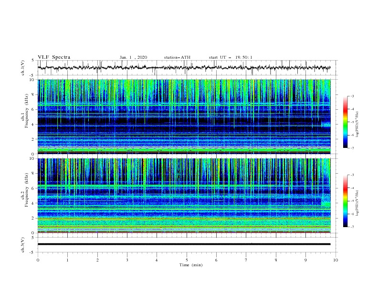Click the '8' tick on time axis
The height and width of the screenshot is (292, 378).
click(x=276, y=260)
